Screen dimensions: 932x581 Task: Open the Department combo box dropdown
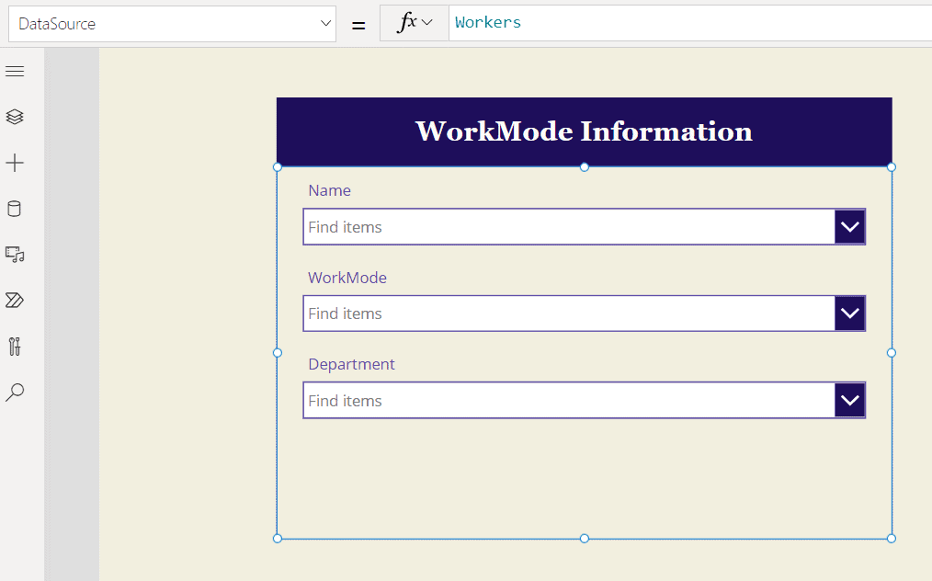(x=849, y=400)
